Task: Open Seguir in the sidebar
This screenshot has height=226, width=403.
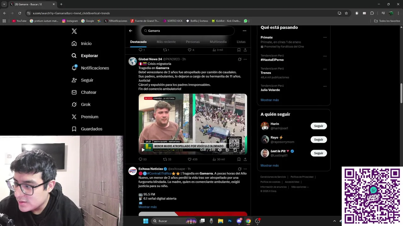Action: 82,80
